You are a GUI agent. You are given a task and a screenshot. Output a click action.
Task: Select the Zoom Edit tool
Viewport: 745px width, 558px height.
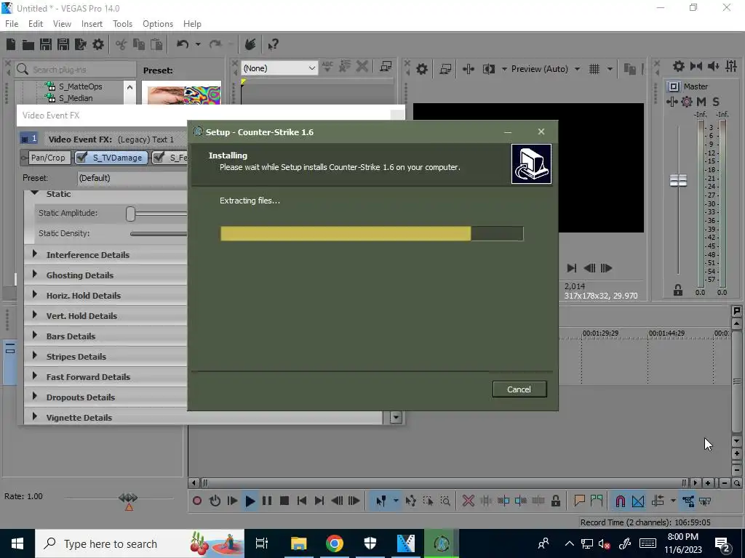[445, 501]
